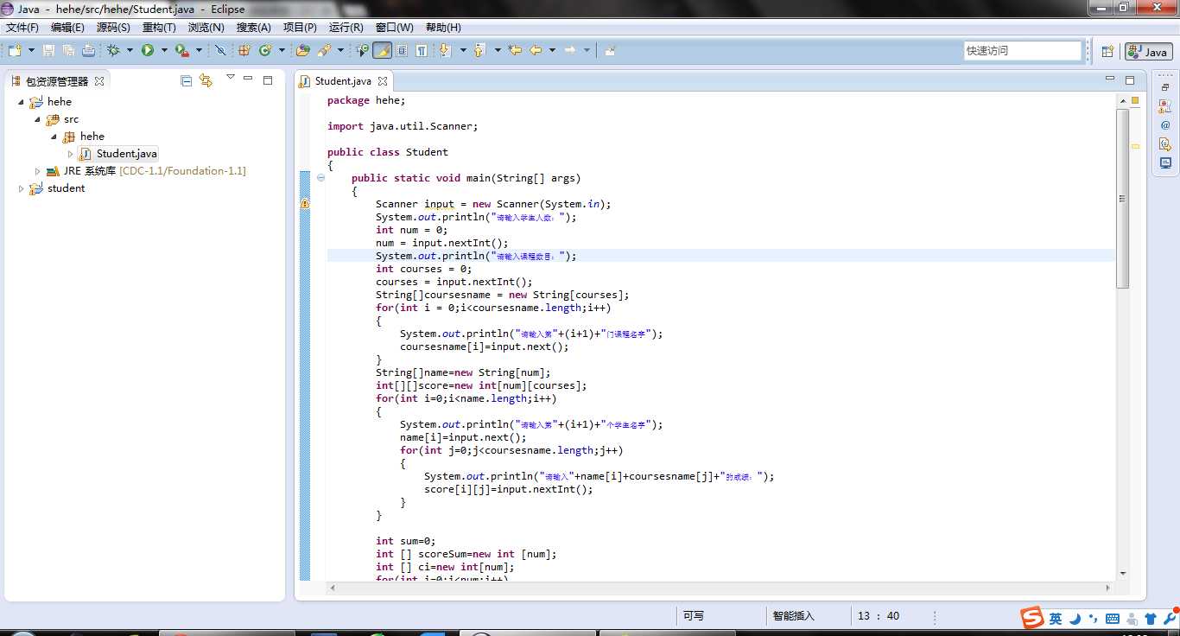Open the 运行(R) menu
Screen dimensions: 1180x636
pyautogui.click(x=346, y=28)
